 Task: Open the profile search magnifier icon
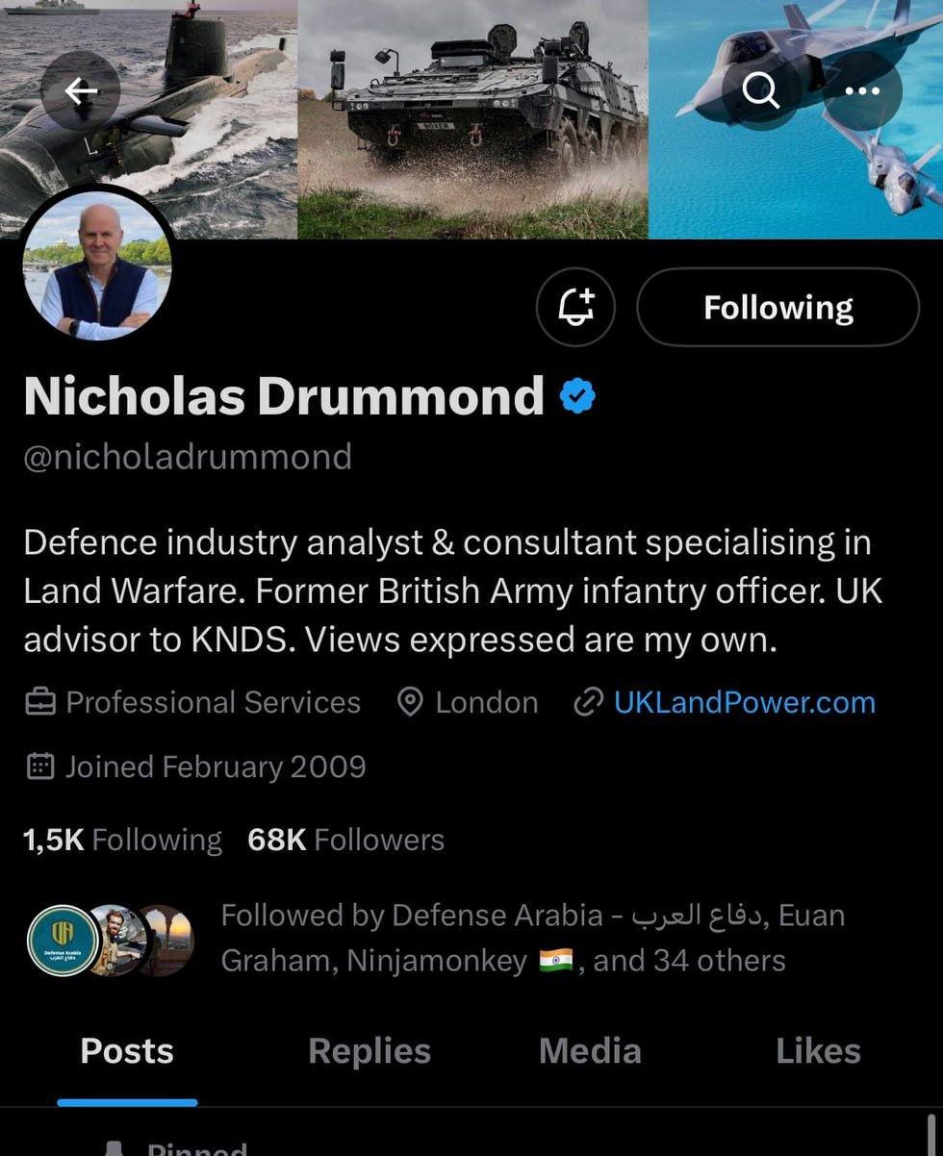point(760,90)
